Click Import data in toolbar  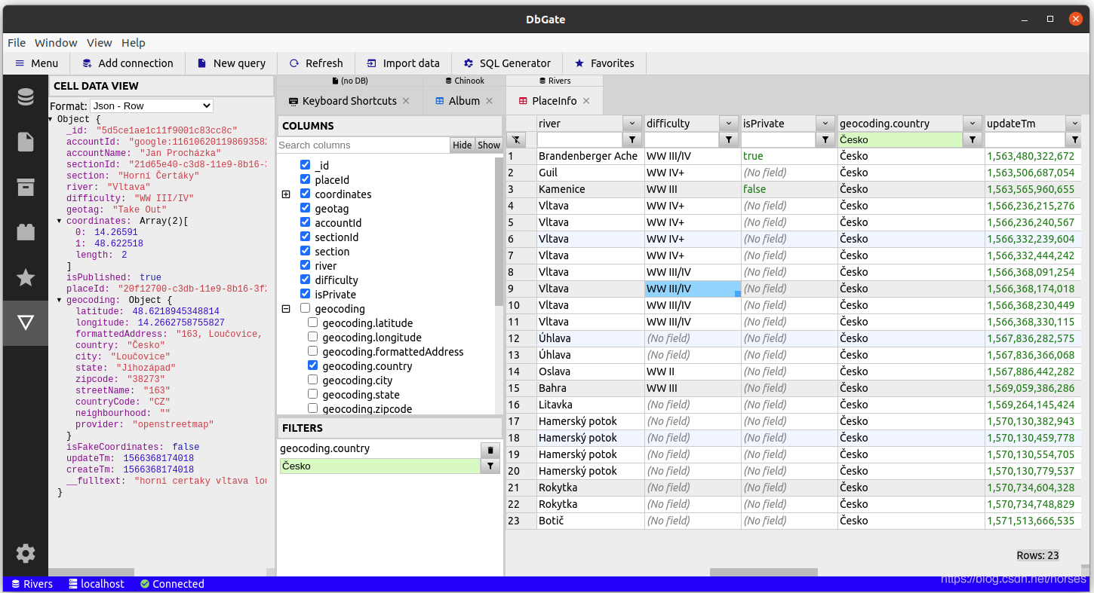(403, 63)
